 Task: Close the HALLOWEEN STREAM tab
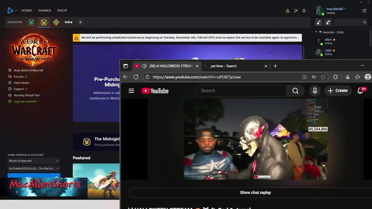[197, 66]
